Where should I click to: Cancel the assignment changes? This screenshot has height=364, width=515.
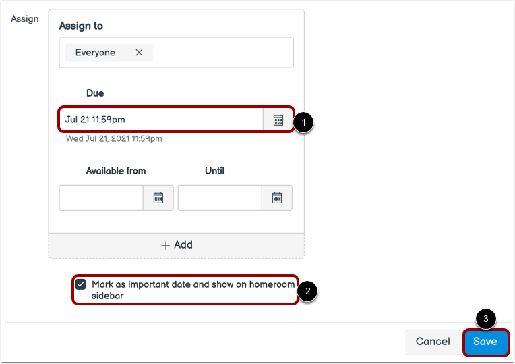click(x=433, y=342)
